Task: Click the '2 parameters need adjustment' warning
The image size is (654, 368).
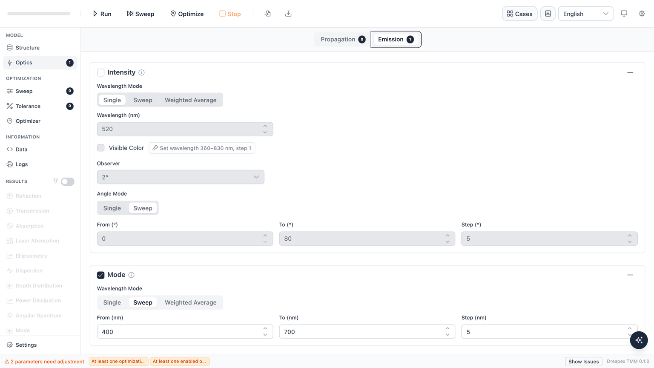Action: (44, 362)
